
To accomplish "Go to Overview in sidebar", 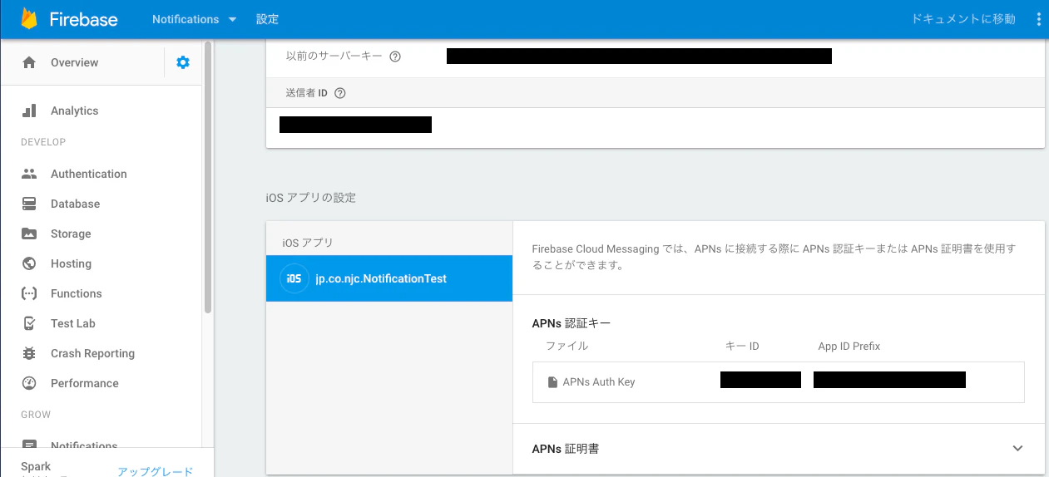I will point(74,62).
